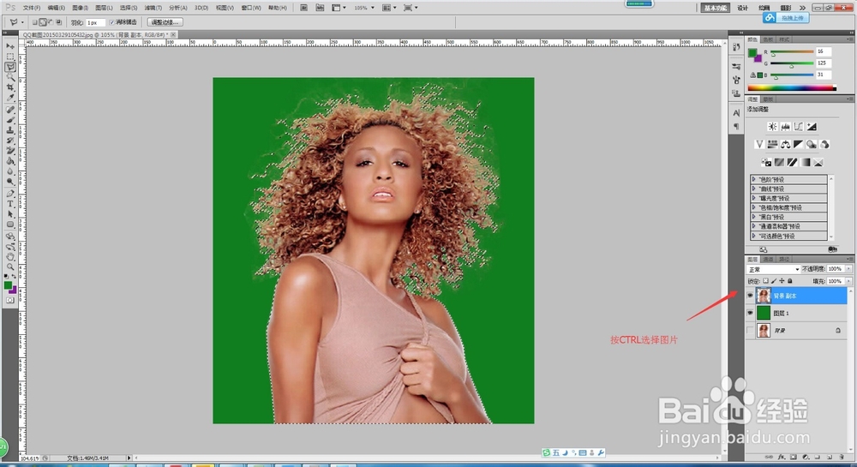
Task: Select the Magic Wand tool
Action: [9, 78]
